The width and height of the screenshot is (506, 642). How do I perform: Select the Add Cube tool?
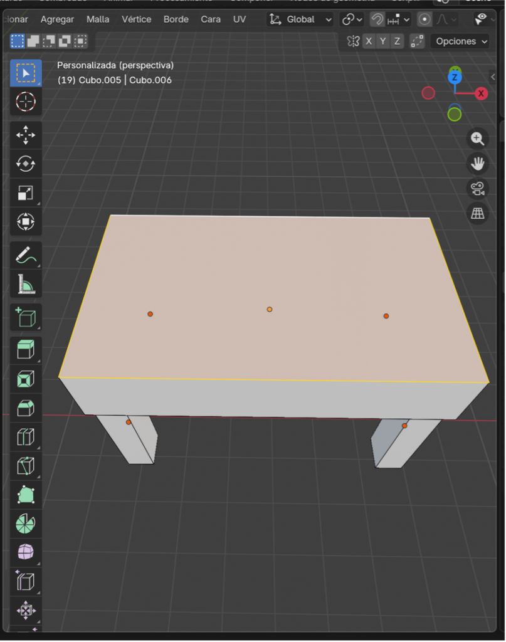pos(26,317)
